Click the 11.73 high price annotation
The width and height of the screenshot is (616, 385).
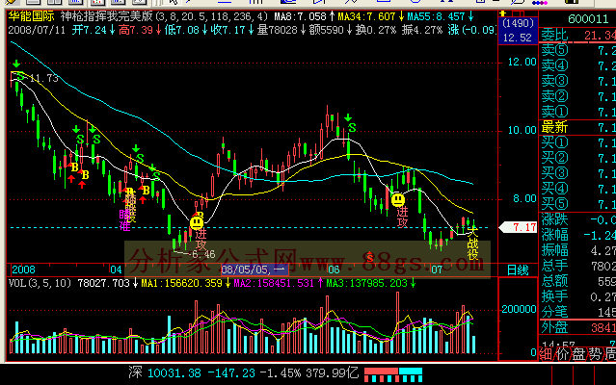click(x=44, y=78)
